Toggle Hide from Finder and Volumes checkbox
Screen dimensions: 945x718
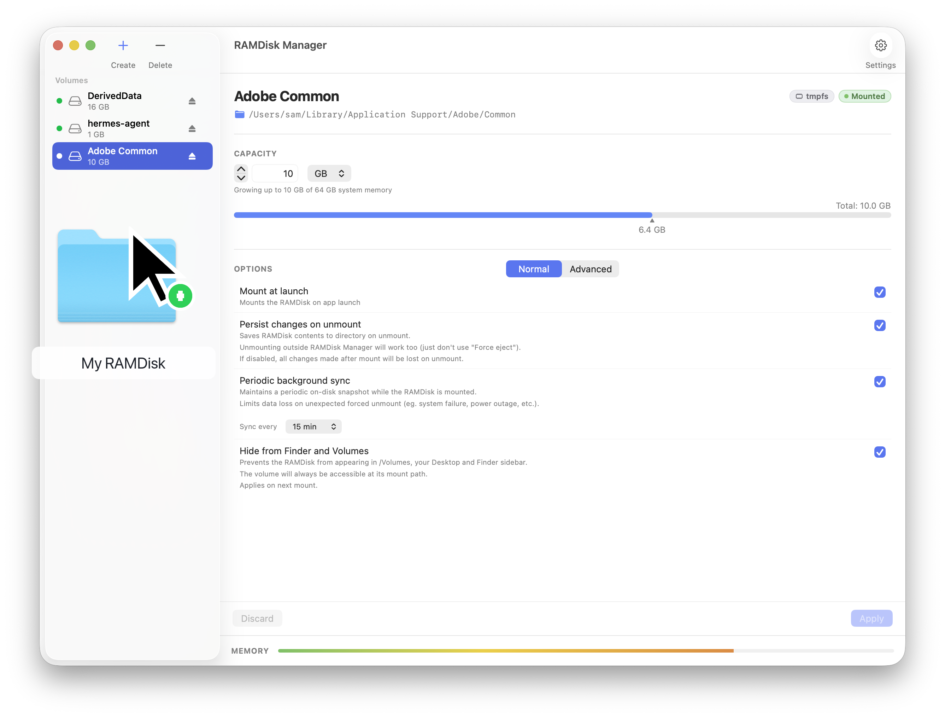(880, 452)
